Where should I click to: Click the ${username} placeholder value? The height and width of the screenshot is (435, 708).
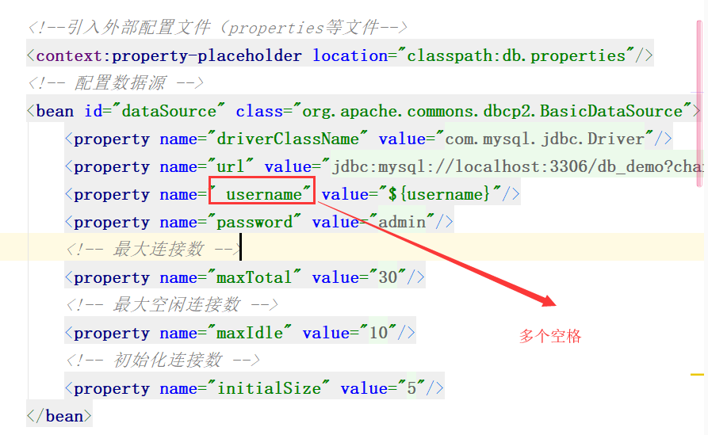pyautogui.click(x=439, y=194)
